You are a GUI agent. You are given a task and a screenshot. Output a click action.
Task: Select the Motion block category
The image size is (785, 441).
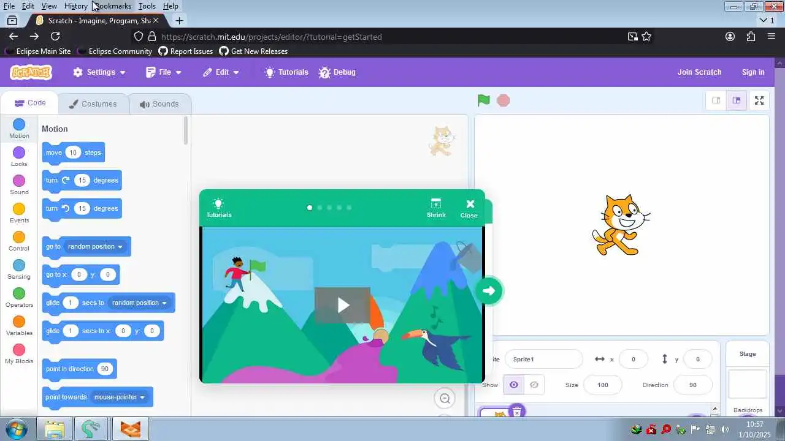click(19, 129)
